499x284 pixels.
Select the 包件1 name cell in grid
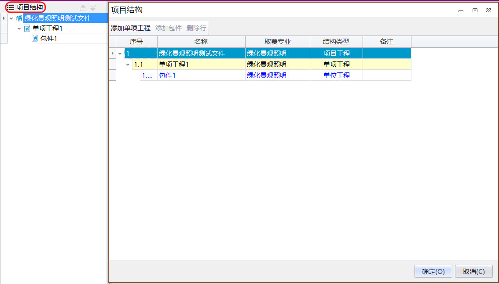pos(201,75)
